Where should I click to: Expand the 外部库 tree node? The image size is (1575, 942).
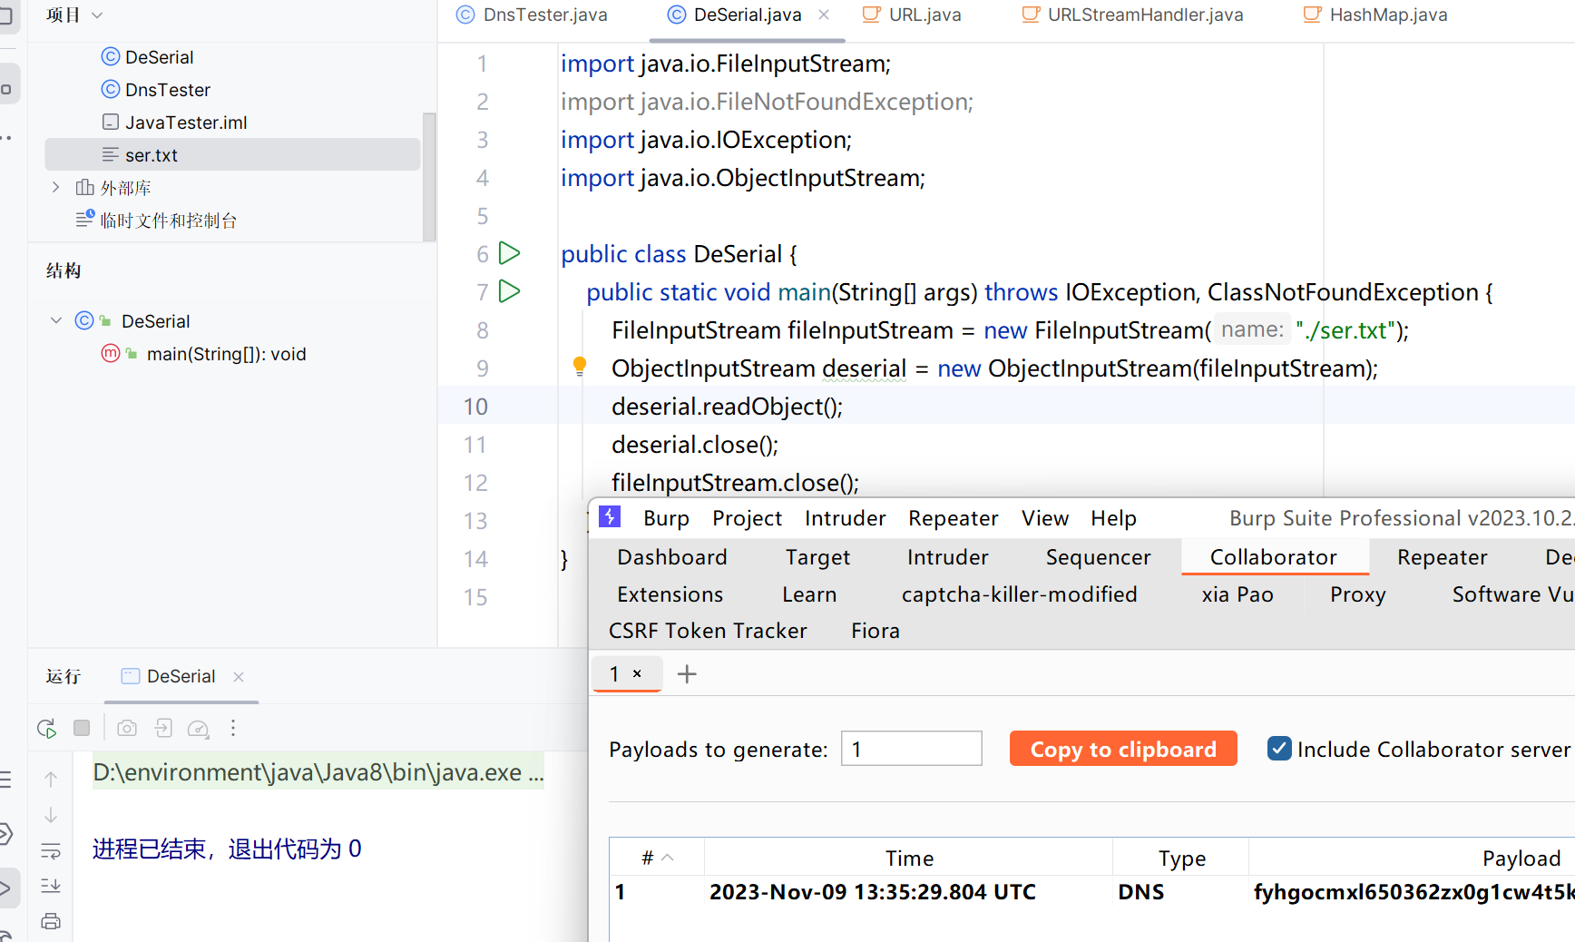coord(56,188)
